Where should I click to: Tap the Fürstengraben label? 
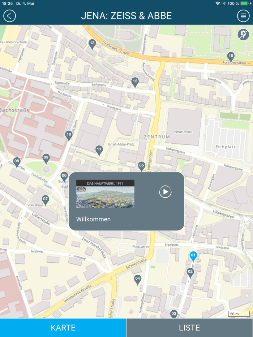pyautogui.click(x=234, y=63)
